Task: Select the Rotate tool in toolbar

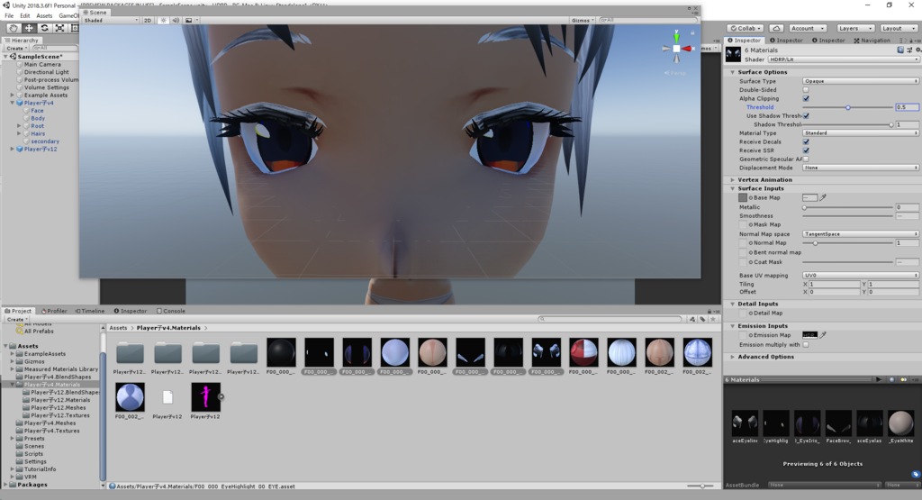Action: [x=44, y=28]
